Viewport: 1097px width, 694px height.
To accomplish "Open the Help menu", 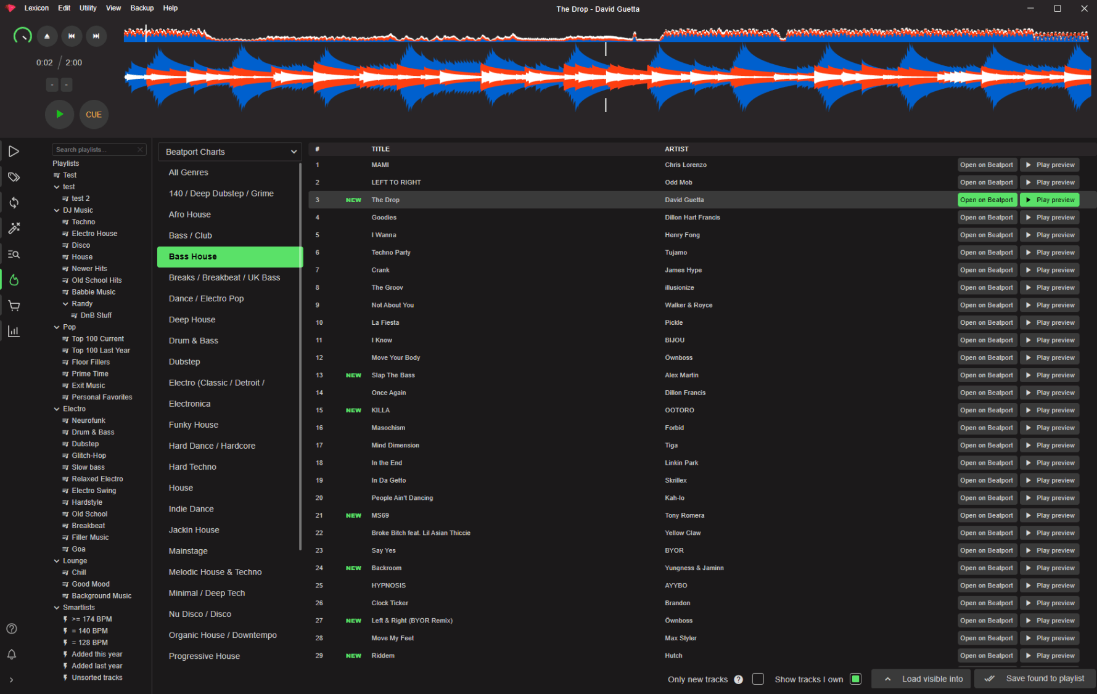I will tap(170, 8).
